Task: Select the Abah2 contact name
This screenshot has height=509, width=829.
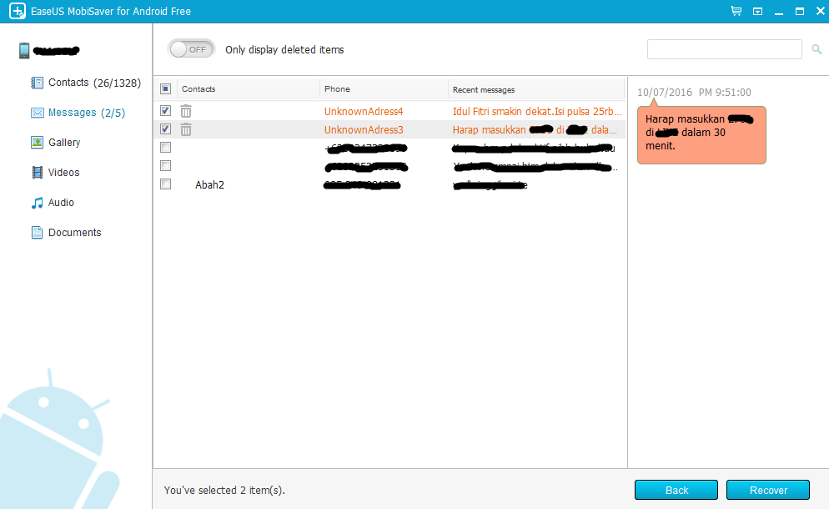Action: [209, 184]
